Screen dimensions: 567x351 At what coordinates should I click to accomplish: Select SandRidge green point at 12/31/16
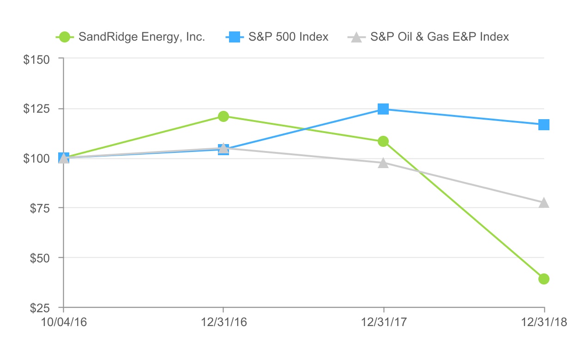223,116
